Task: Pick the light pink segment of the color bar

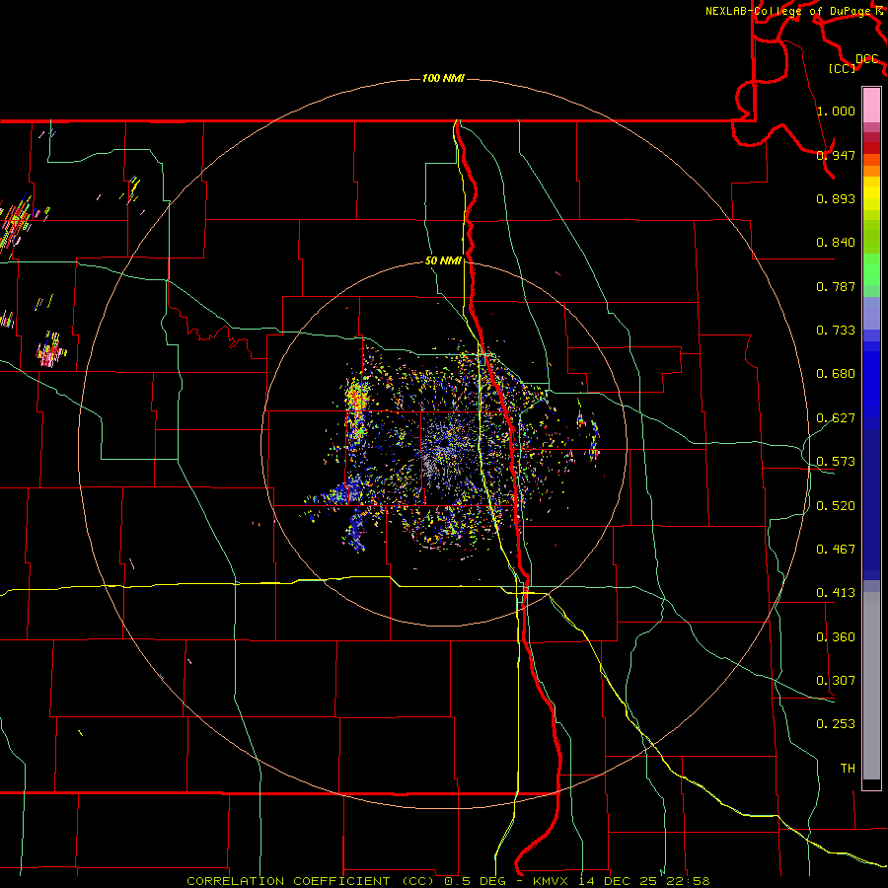Action: 871,105
